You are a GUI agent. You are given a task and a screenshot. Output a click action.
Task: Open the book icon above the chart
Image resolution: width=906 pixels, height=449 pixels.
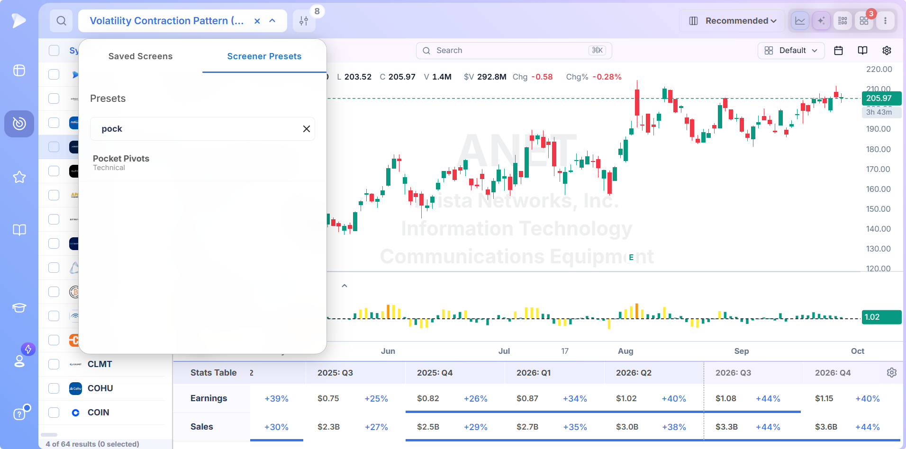862,51
